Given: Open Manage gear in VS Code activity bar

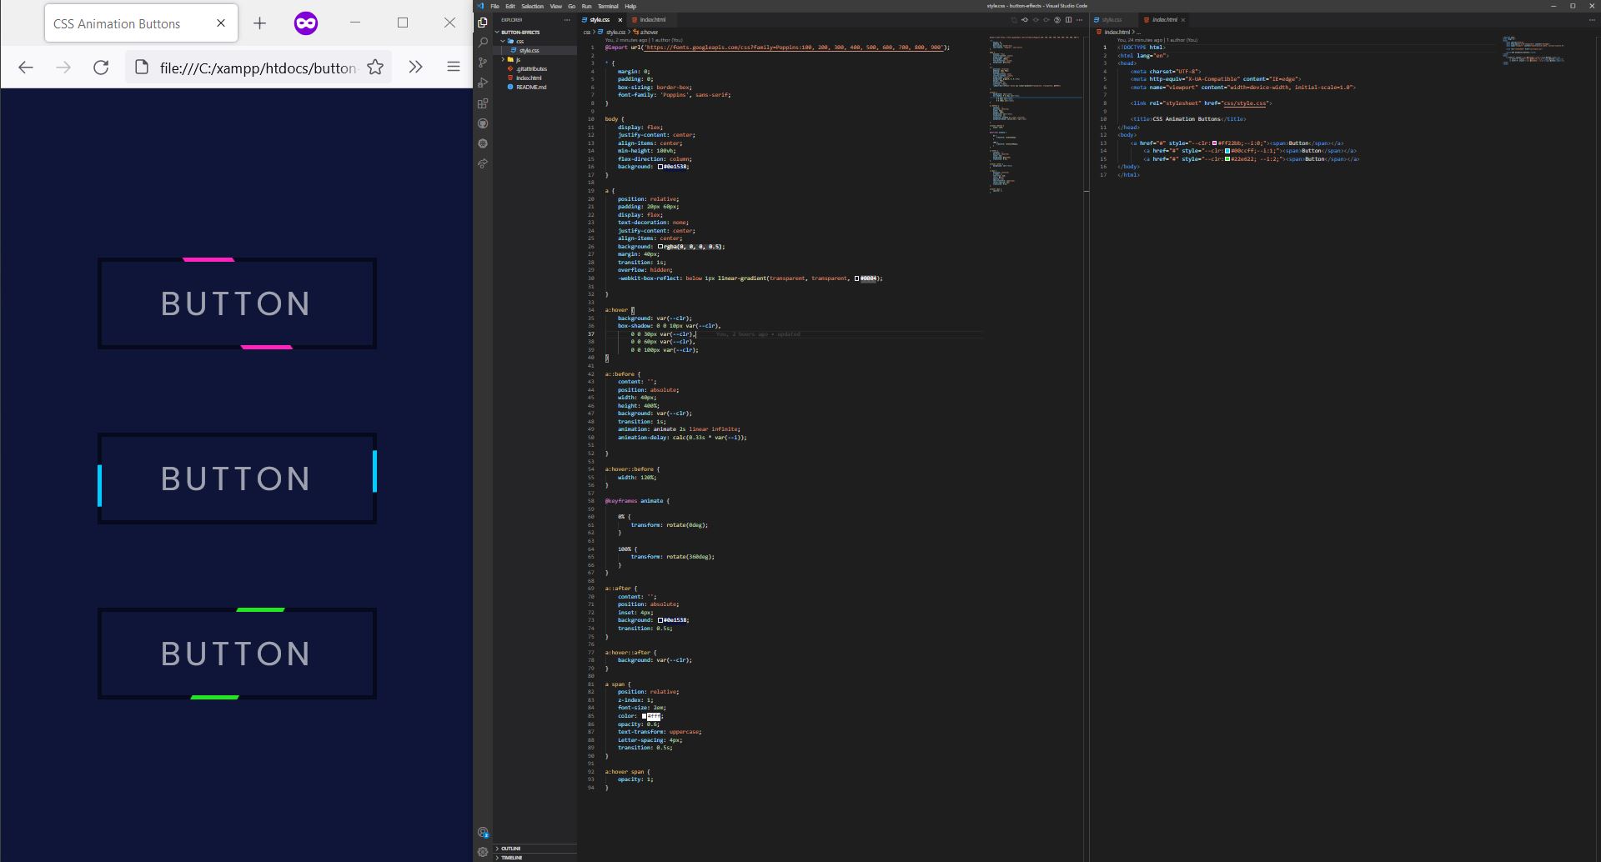Looking at the screenshot, I should (x=483, y=852).
